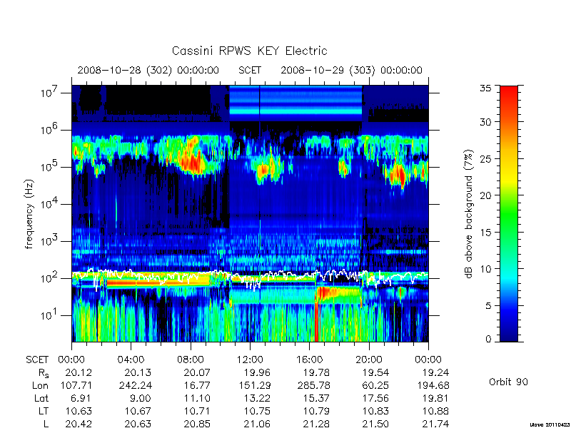Click the Lat value "13.22"

pyautogui.click(x=257, y=398)
